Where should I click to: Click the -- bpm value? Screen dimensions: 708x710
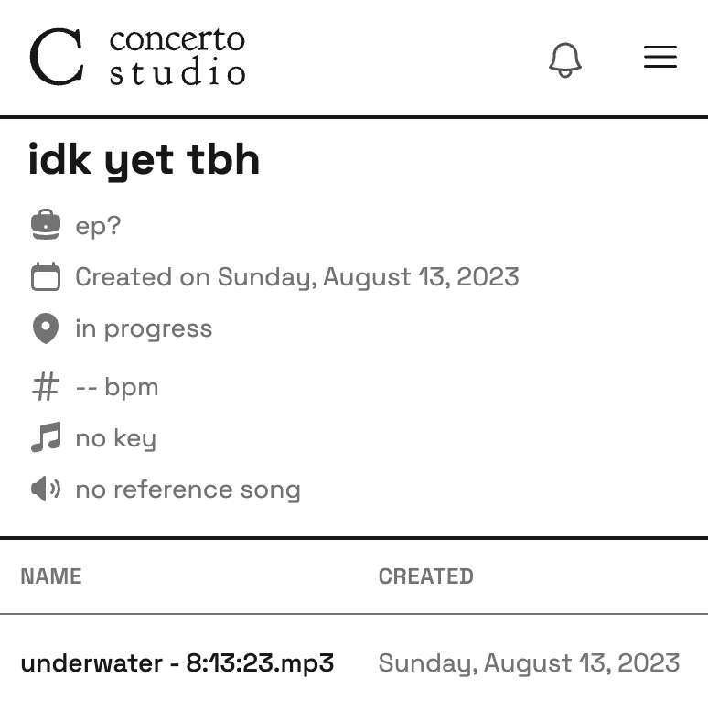click(117, 387)
